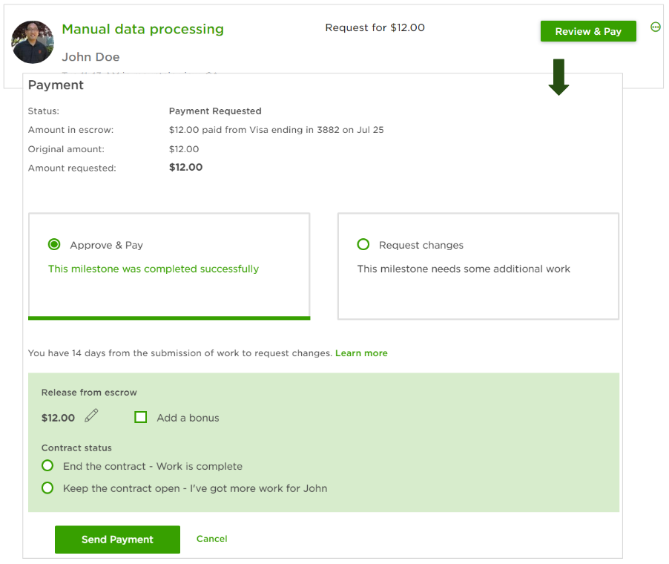The width and height of the screenshot is (669, 564).
Task: Open the Manual data processing title
Action: point(142,29)
